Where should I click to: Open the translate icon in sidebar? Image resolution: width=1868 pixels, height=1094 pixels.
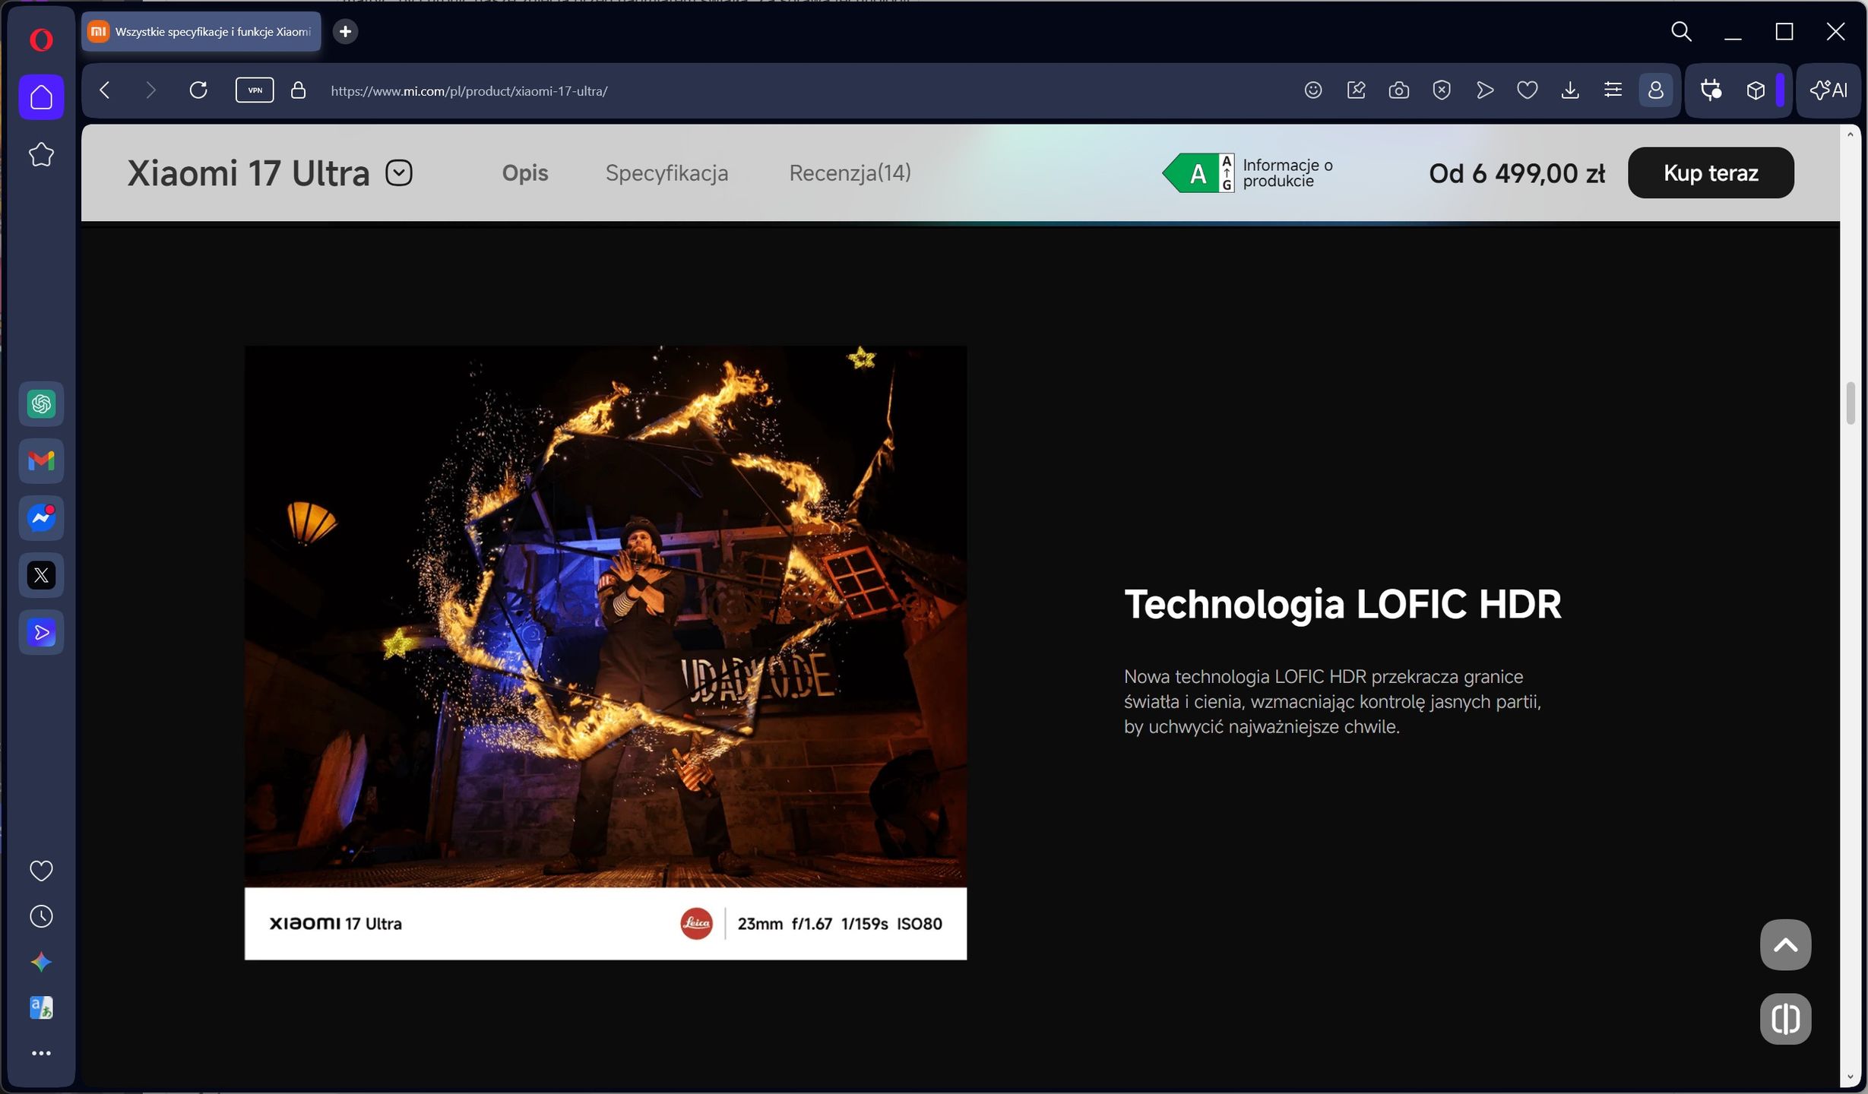[41, 1008]
